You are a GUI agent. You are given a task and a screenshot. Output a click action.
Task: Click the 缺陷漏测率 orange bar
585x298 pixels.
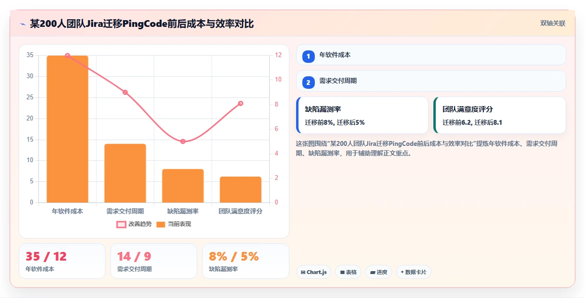(x=183, y=186)
